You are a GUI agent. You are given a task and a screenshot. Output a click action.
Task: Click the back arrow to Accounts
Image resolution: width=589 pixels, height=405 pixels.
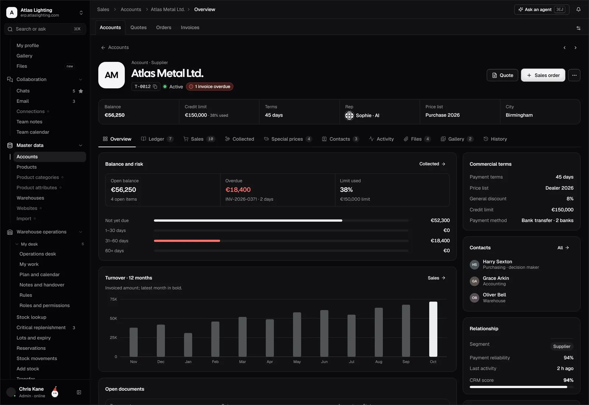(x=103, y=47)
